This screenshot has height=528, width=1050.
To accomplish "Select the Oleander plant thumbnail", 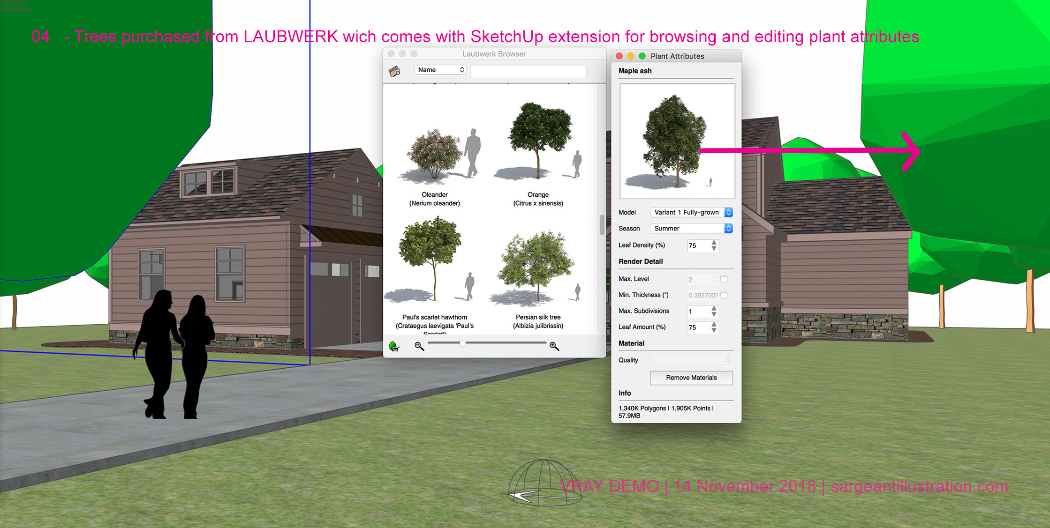I will [x=435, y=155].
